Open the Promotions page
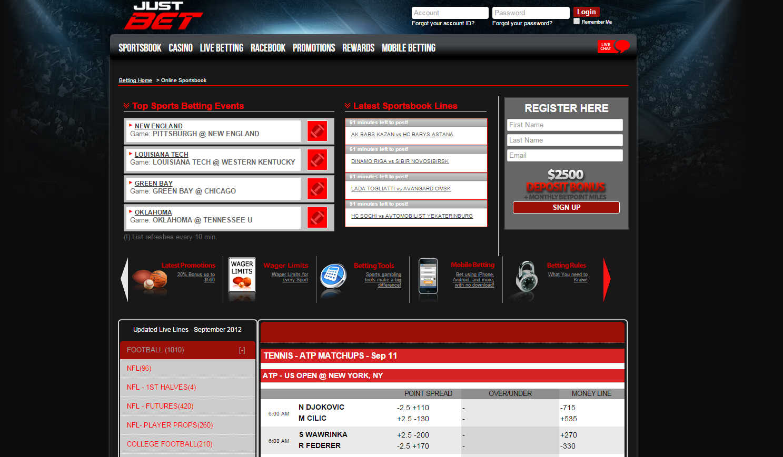 [314, 48]
